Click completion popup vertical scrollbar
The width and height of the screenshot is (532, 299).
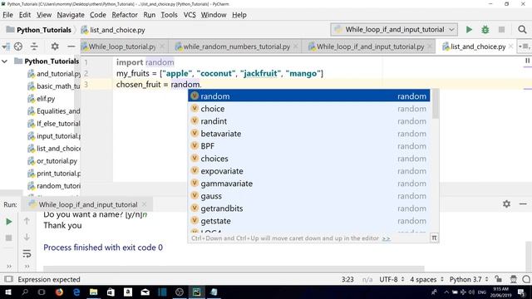[436, 104]
